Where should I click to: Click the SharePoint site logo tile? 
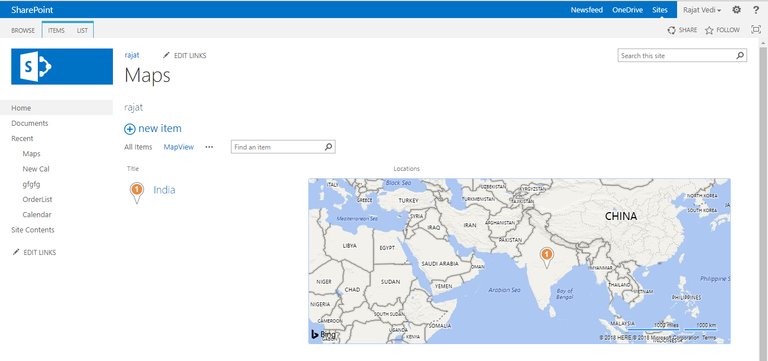point(62,66)
